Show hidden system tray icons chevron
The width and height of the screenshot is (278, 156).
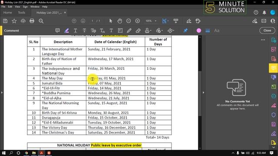click(x=233, y=153)
